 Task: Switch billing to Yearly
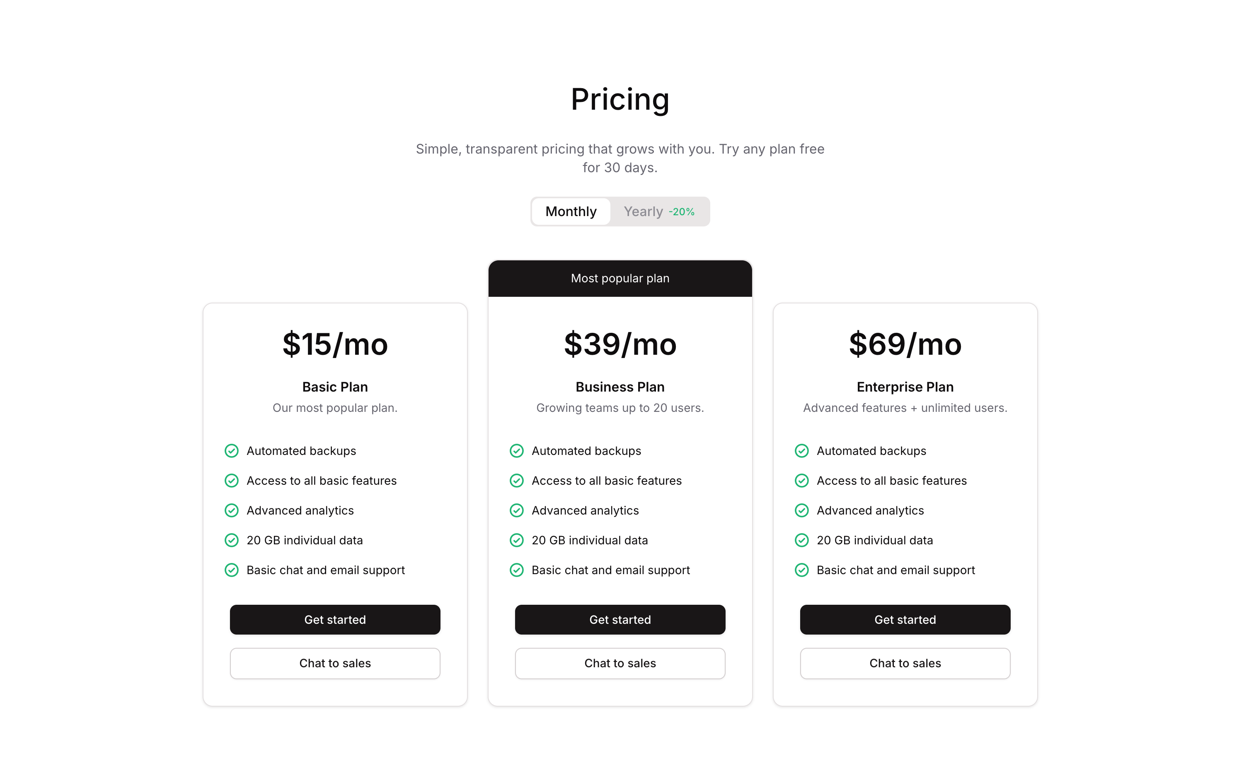click(643, 211)
